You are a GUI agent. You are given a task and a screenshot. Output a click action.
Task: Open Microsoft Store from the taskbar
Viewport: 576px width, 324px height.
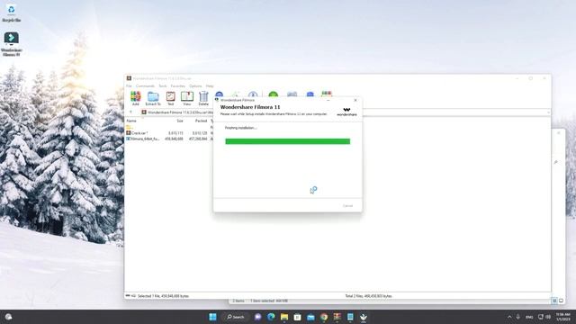click(298, 317)
